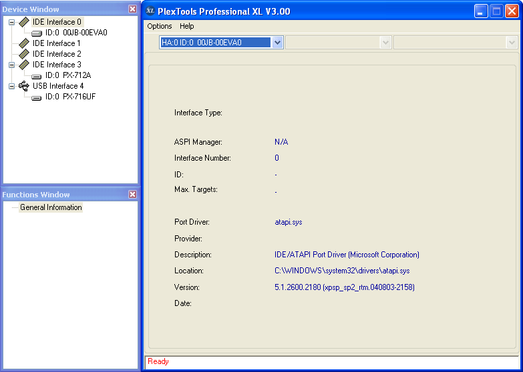This screenshot has height=372, width=523.
Task: Open the third disabled dropdown in the toolbar
Action: pyautogui.click(x=512, y=43)
